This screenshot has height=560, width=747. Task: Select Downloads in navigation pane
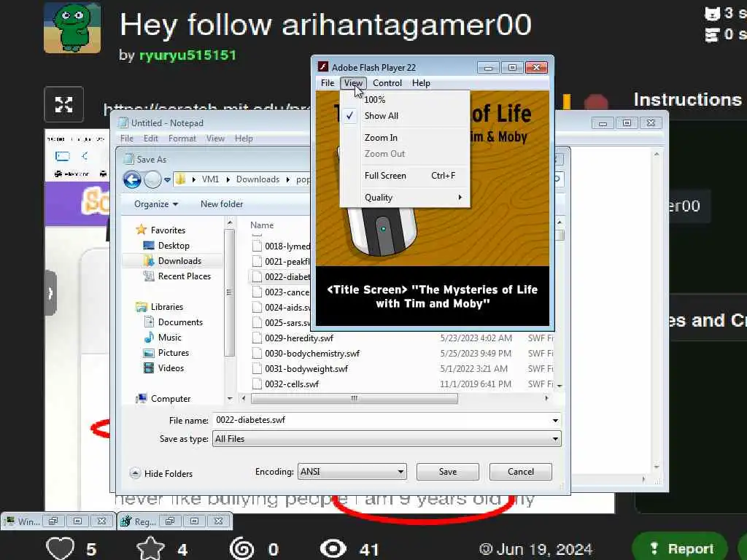[x=179, y=261]
